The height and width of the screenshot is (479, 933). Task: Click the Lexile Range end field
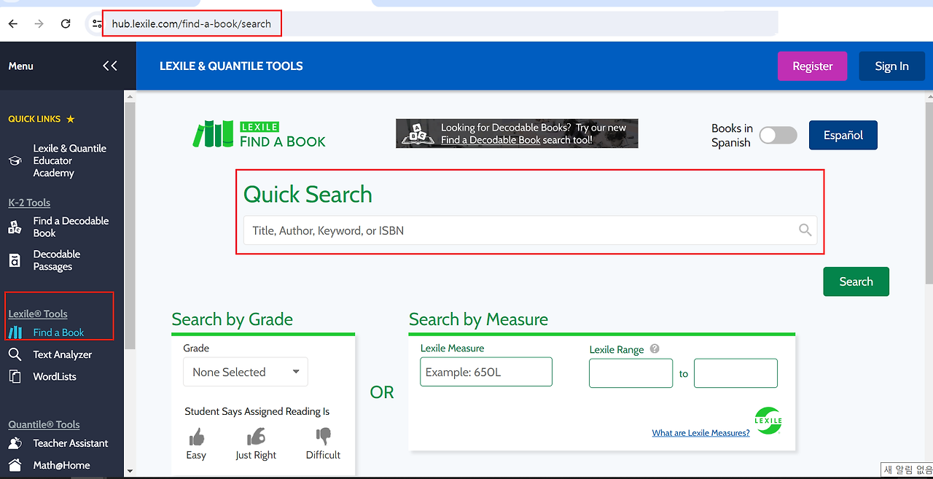click(x=735, y=373)
